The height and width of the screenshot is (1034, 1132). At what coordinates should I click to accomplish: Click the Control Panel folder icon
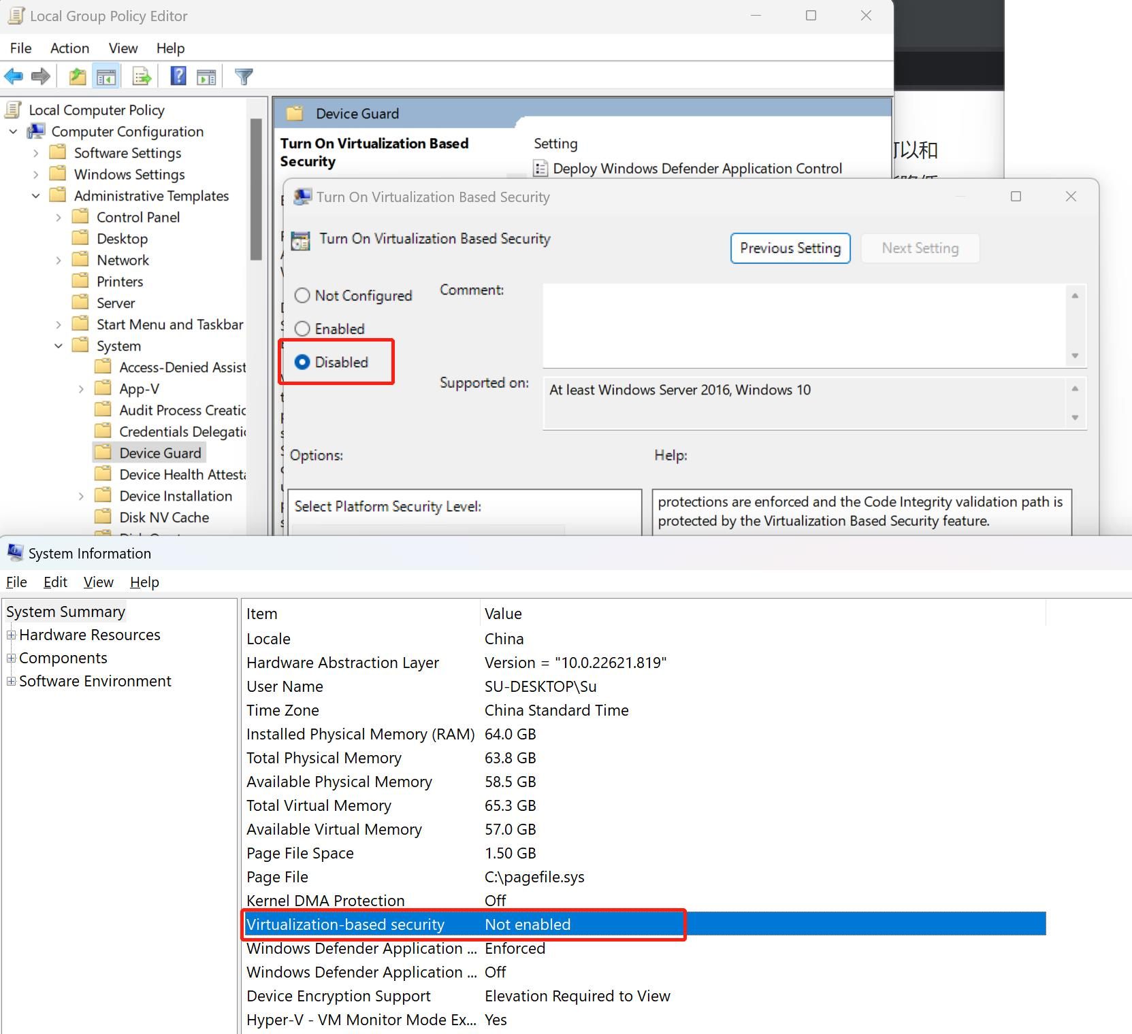point(81,217)
